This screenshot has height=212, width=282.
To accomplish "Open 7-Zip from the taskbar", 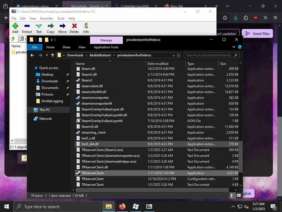I will 149,206.
